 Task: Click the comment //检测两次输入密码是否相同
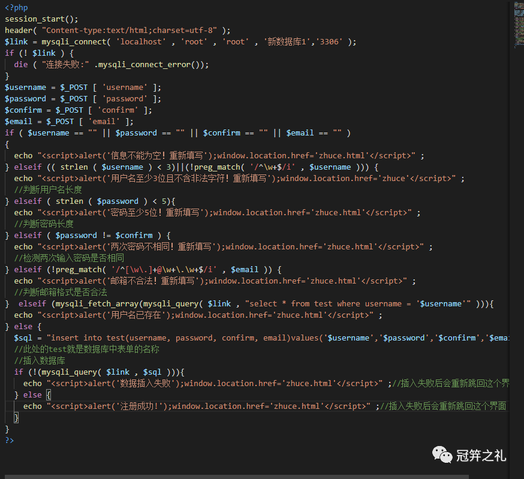(69, 258)
